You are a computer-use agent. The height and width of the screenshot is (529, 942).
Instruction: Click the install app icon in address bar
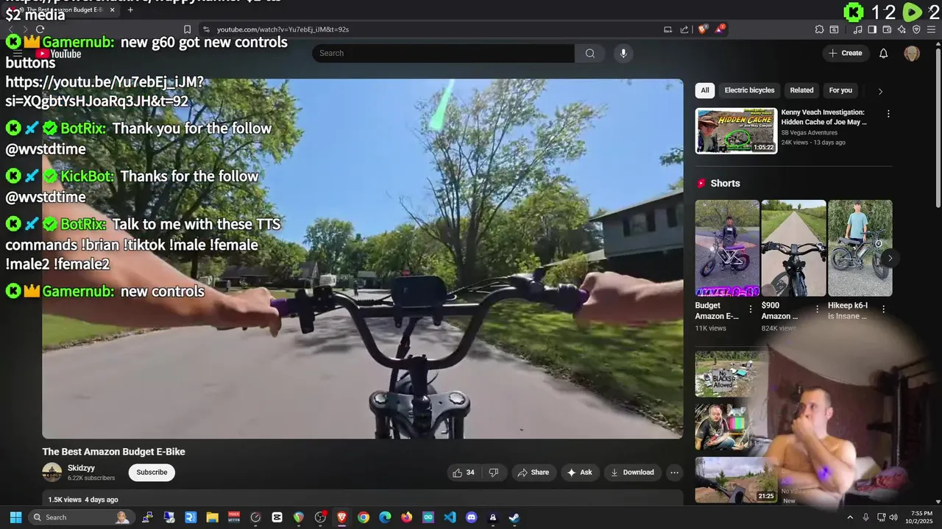click(667, 29)
